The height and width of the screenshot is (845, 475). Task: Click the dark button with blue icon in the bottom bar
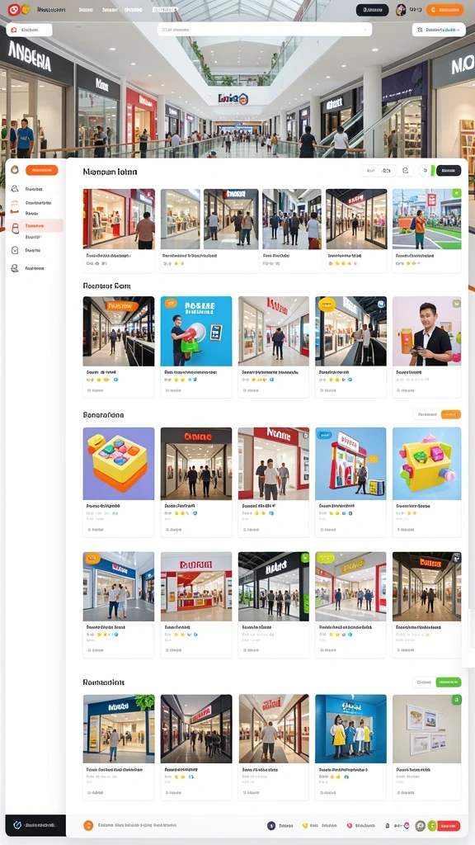click(35, 825)
